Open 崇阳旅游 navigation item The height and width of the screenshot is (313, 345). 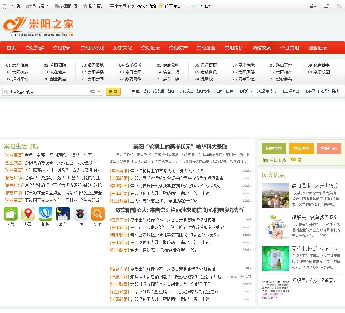coord(34,48)
